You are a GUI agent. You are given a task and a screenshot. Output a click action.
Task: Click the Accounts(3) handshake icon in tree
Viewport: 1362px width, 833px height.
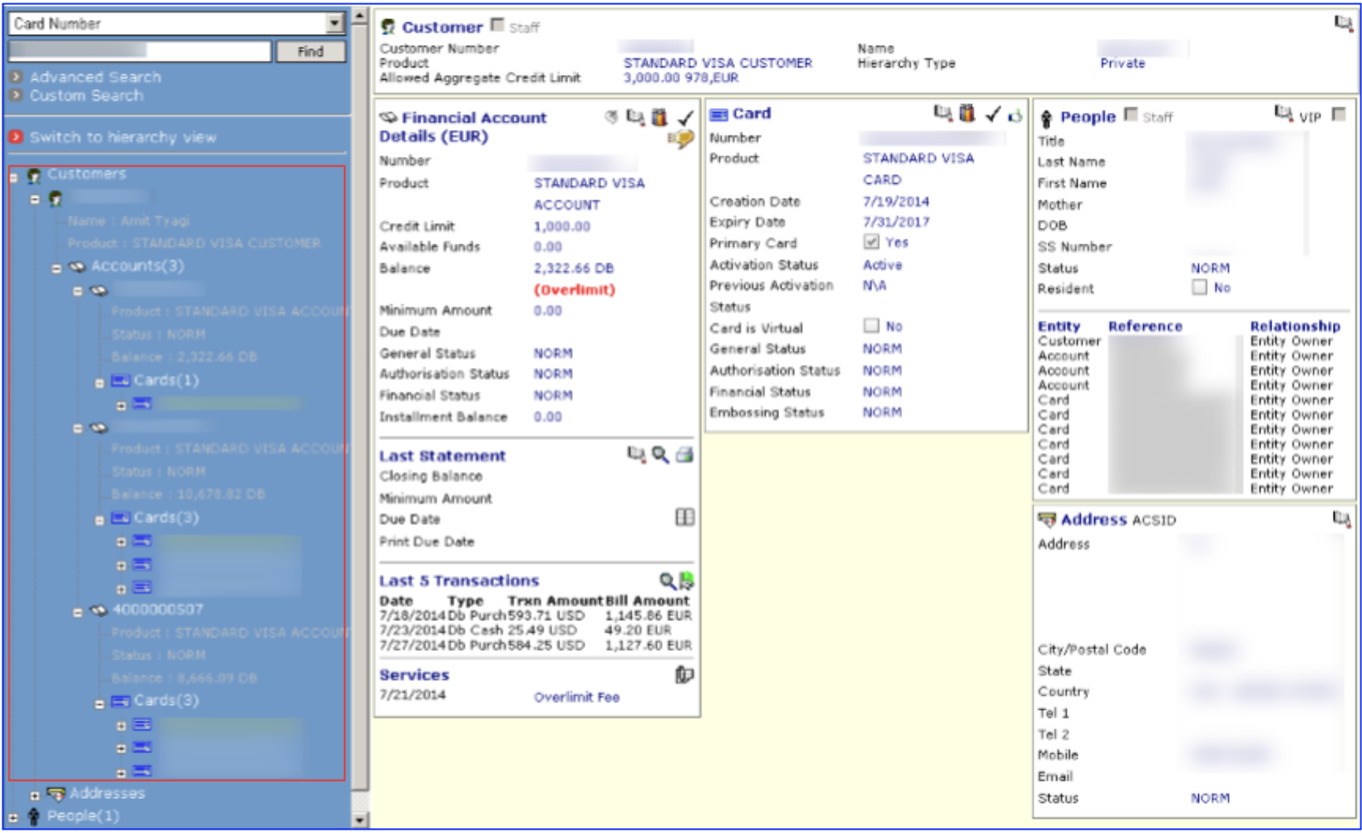point(77,267)
